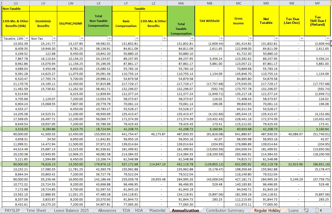Open the filter dropdown under Gross Income
The height and width of the screenshot is (214, 332).
click(x=250, y=39)
